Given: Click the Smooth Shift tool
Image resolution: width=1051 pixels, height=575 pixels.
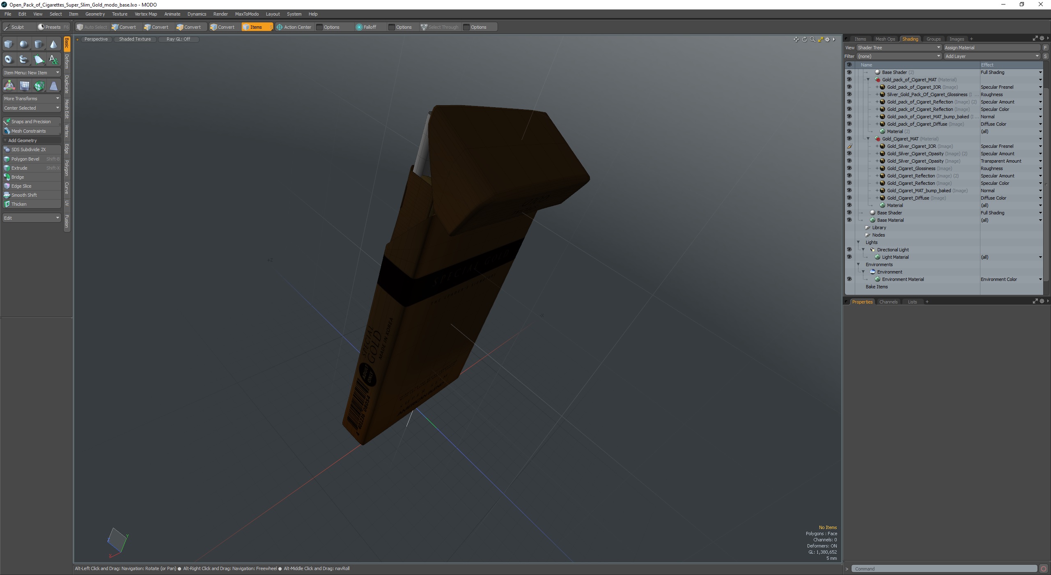Looking at the screenshot, I should pos(32,195).
